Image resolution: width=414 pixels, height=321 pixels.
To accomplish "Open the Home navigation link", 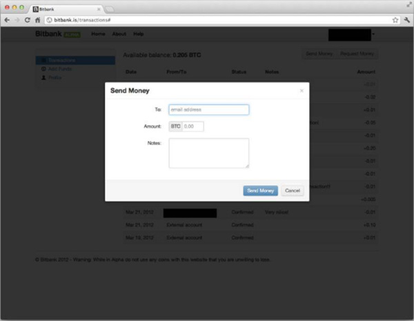I will click(x=98, y=34).
